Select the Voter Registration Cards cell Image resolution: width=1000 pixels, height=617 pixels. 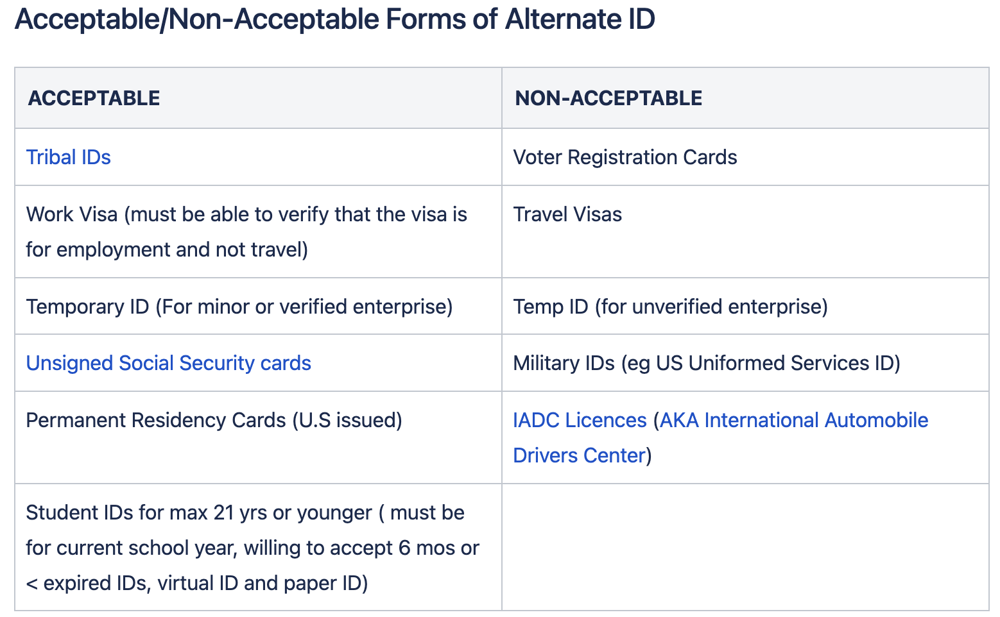point(745,157)
